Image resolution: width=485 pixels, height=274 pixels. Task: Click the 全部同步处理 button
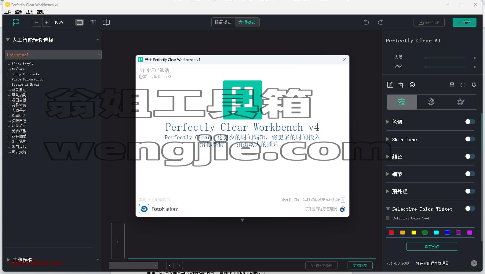321,265
